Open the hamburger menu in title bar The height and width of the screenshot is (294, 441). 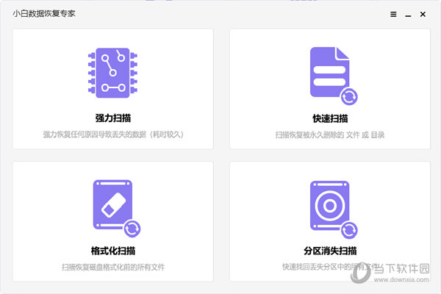tap(393, 14)
